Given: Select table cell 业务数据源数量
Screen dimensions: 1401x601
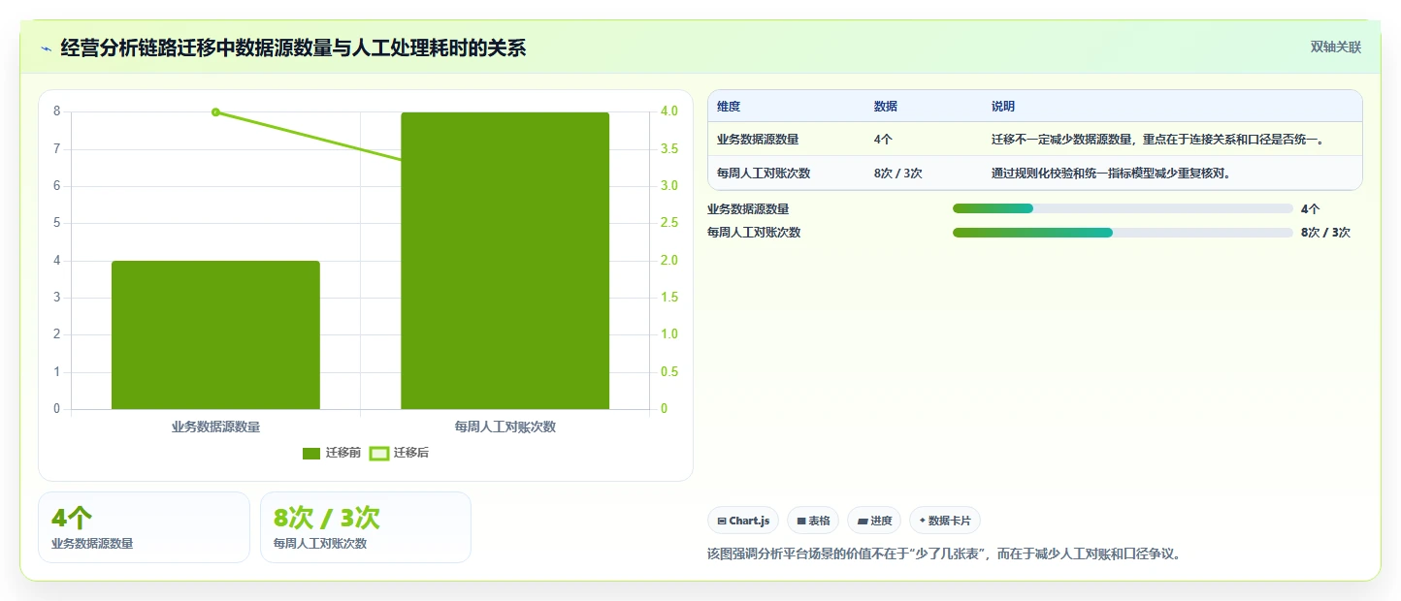Looking at the screenshot, I should point(758,140).
